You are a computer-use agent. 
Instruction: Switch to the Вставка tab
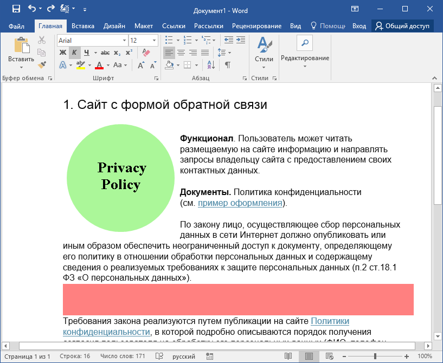click(x=83, y=26)
